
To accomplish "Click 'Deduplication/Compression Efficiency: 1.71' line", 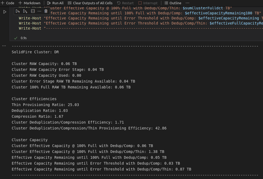I will [68, 123].
